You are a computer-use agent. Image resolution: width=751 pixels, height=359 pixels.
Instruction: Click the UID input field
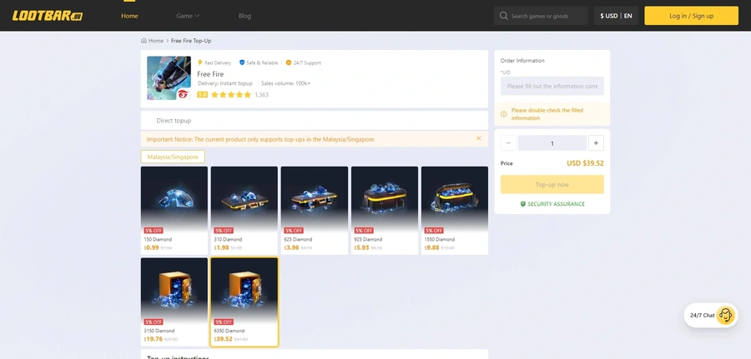[552, 87]
